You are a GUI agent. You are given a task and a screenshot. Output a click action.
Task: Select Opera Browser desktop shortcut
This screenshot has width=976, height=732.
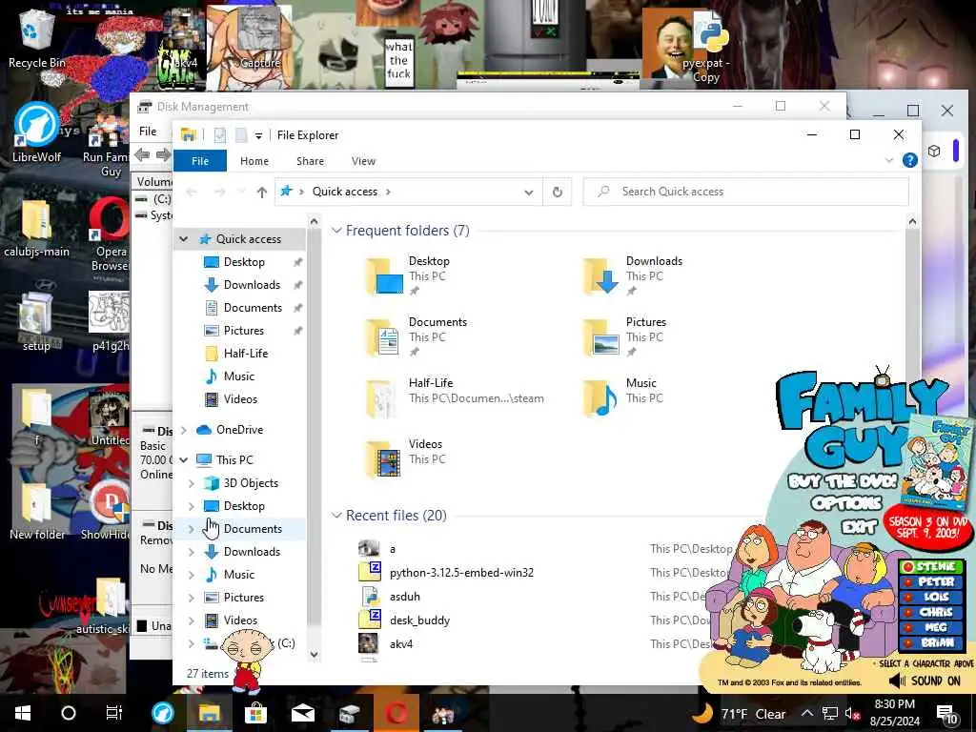pyautogui.click(x=111, y=235)
